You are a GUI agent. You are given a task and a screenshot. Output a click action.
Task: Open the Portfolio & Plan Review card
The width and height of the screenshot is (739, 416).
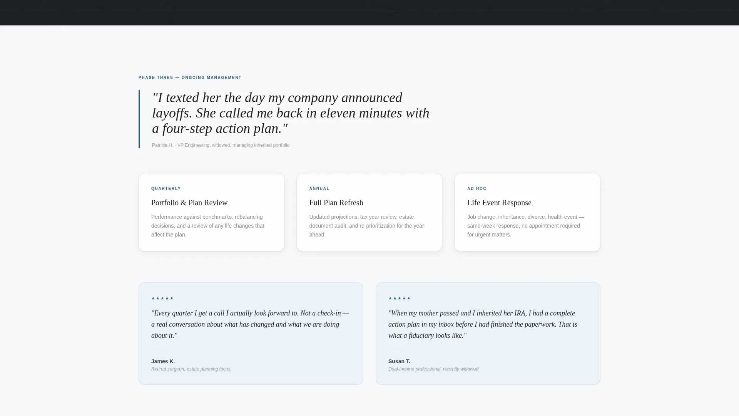tap(211, 212)
